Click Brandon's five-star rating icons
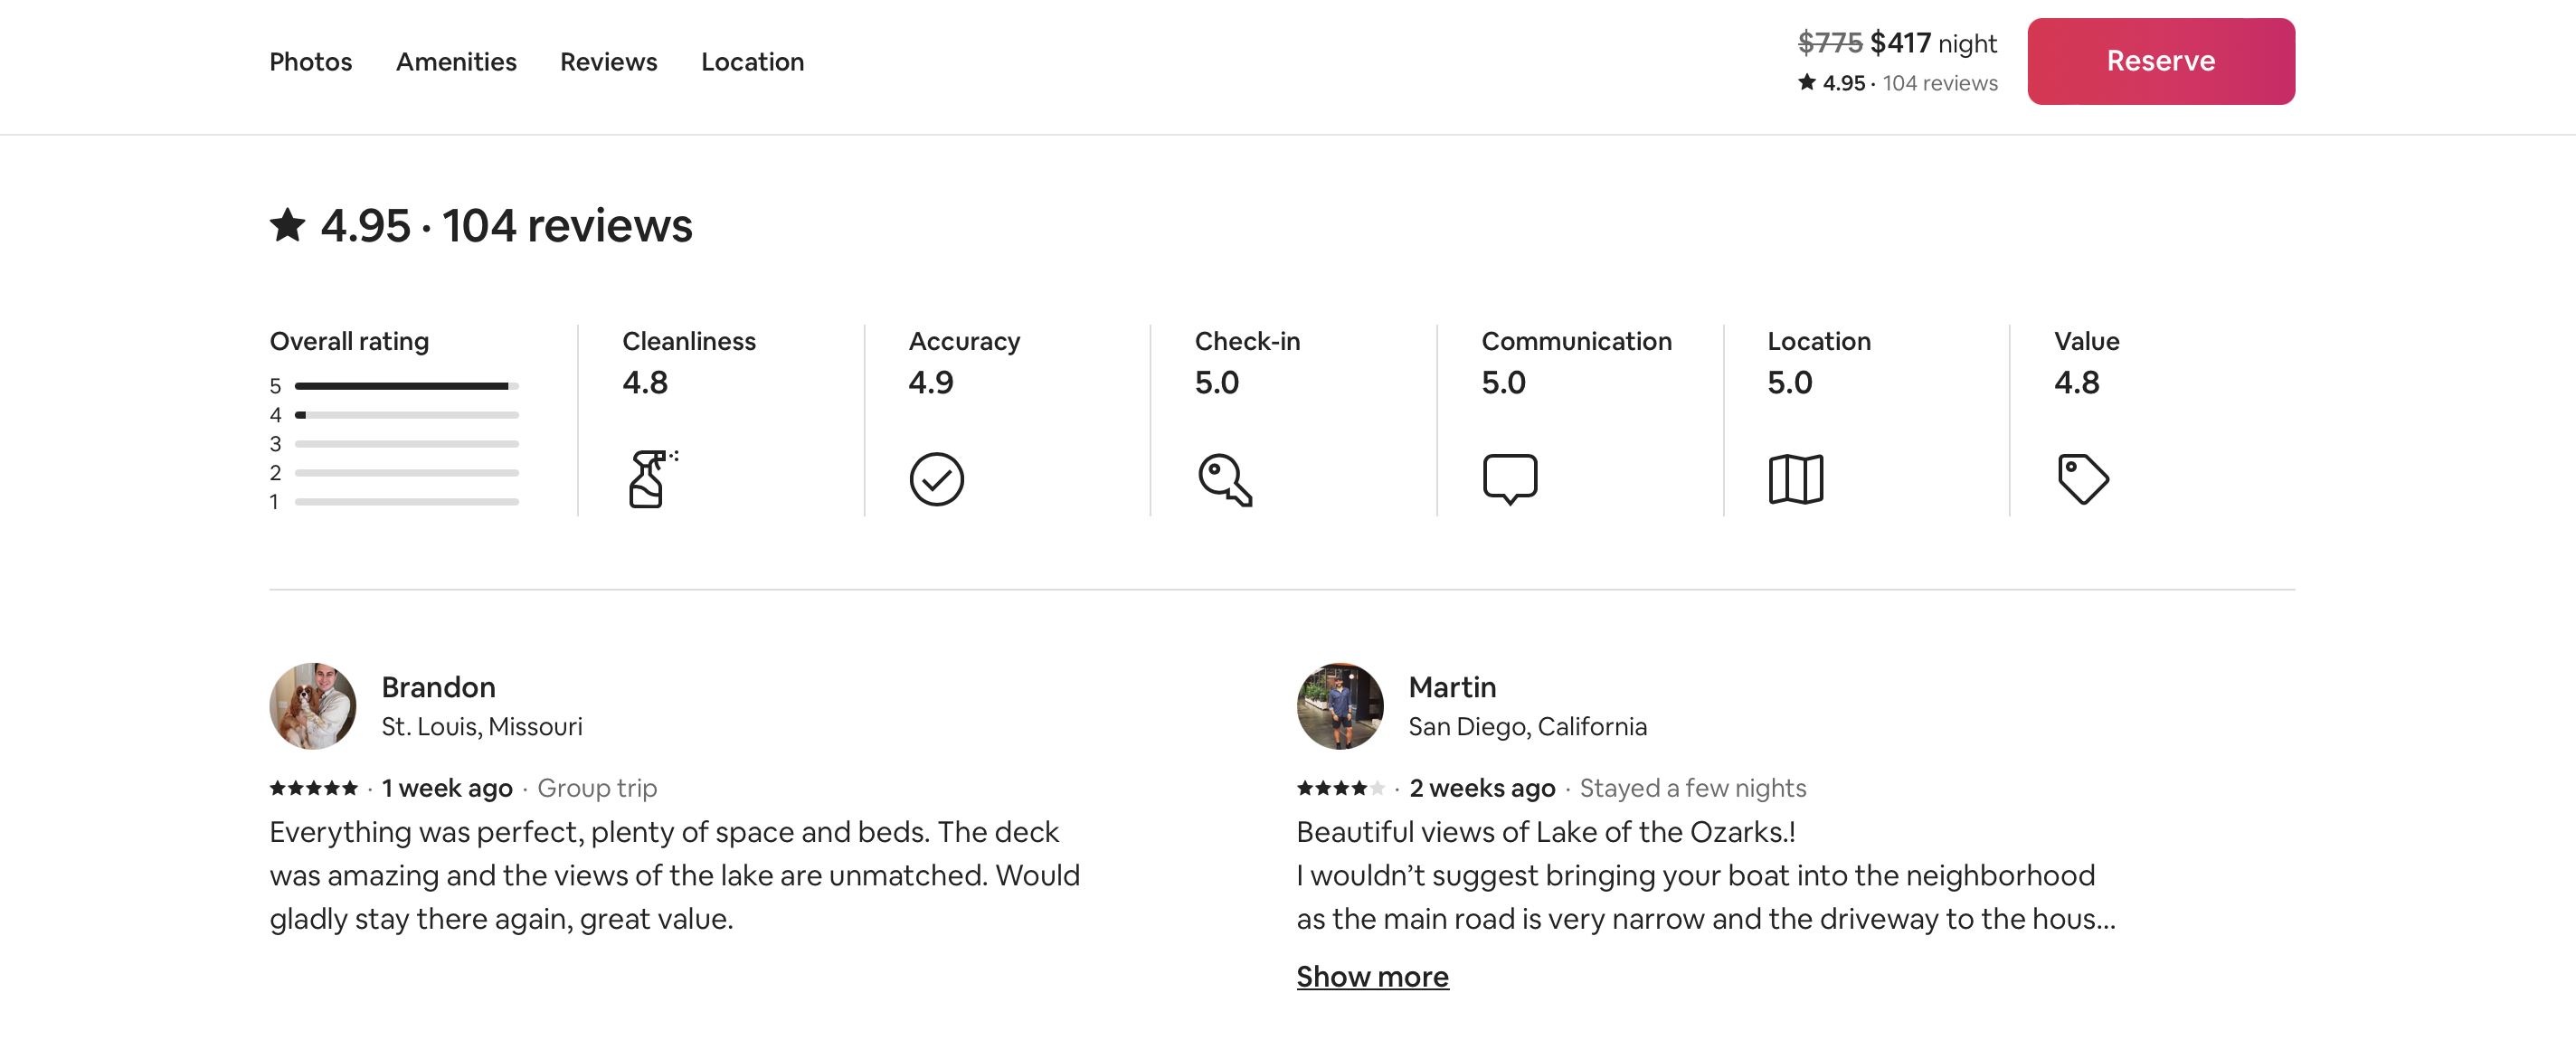Image resolution: width=2576 pixels, height=1040 pixels. pyautogui.click(x=313, y=788)
